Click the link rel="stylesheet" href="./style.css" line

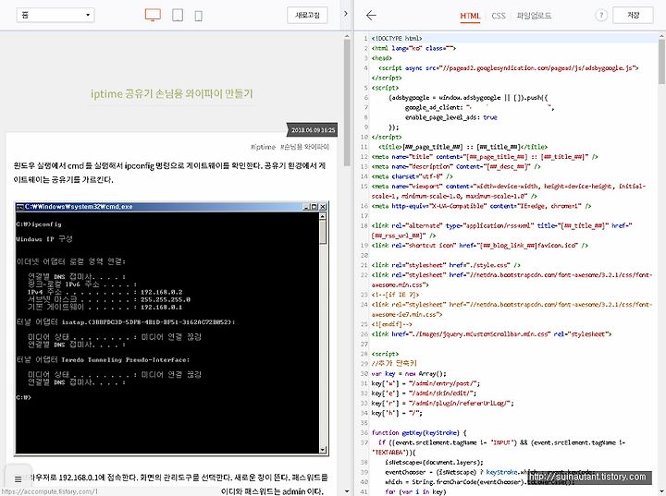point(446,265)
